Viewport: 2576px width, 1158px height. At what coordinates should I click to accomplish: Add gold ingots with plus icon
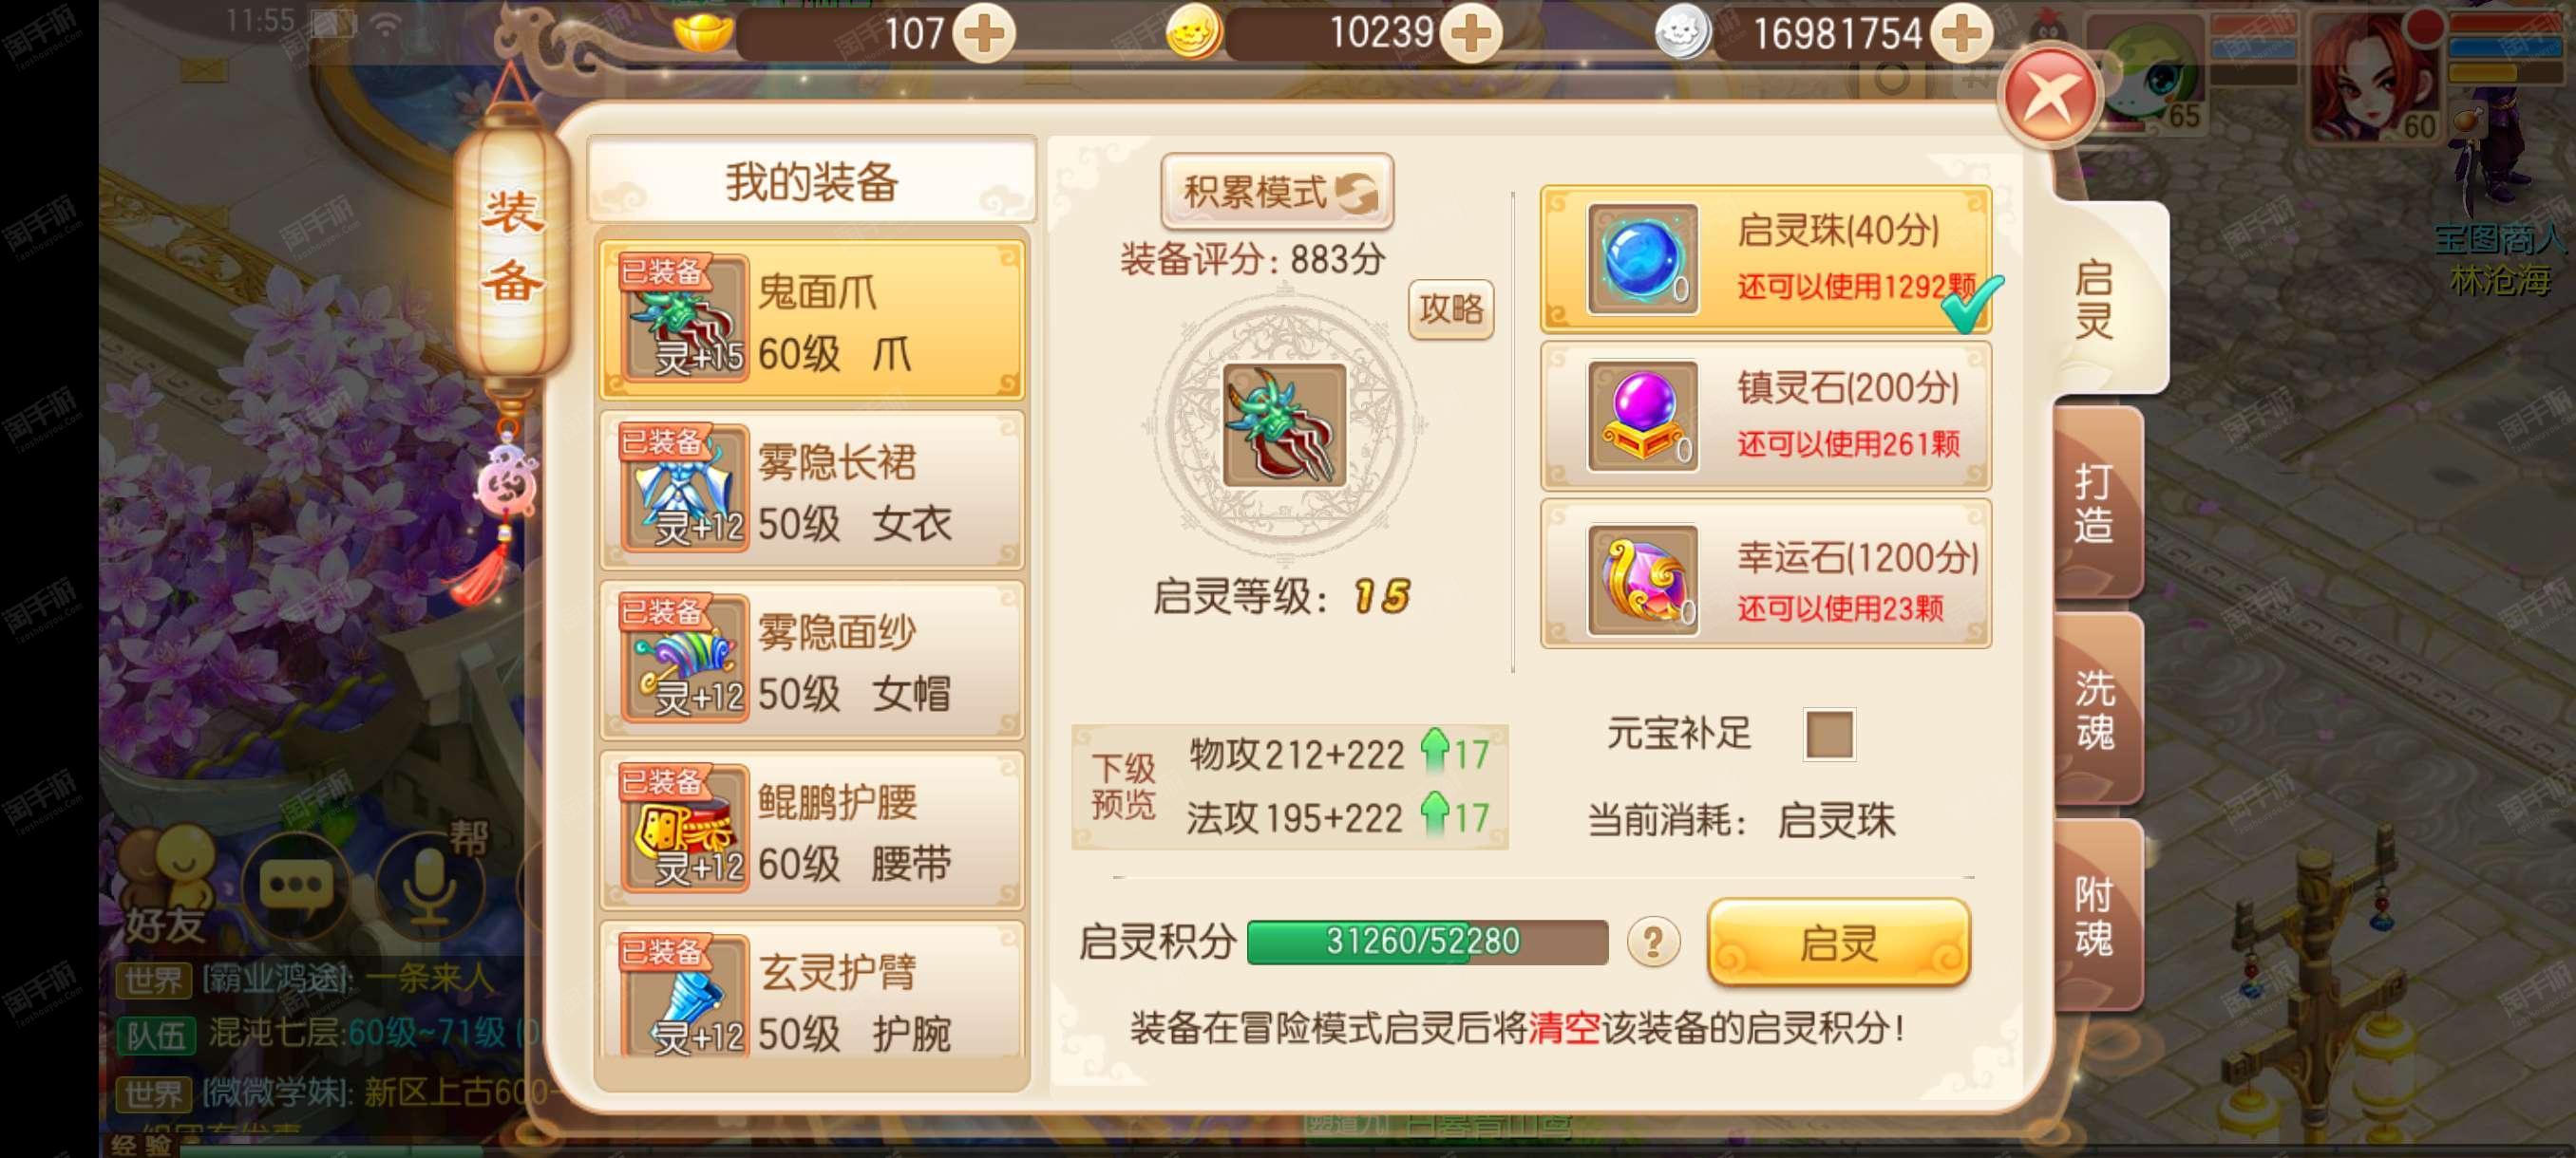[983, 35]
